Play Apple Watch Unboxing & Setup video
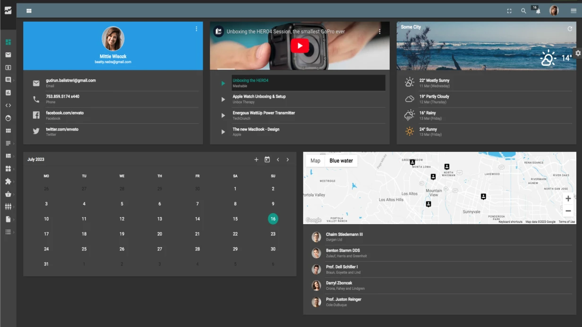 point(259,97)
